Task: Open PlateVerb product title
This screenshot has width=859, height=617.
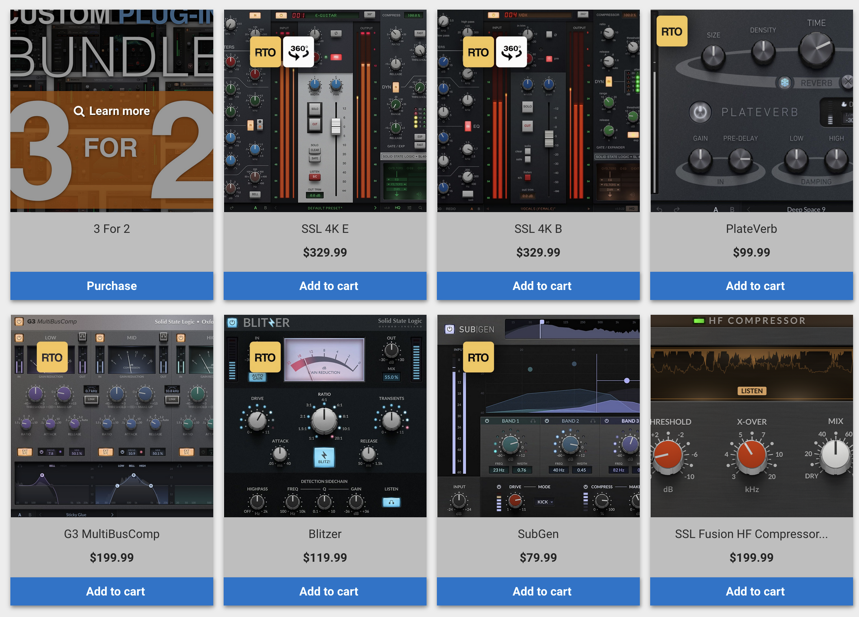Action: [751, 229]
